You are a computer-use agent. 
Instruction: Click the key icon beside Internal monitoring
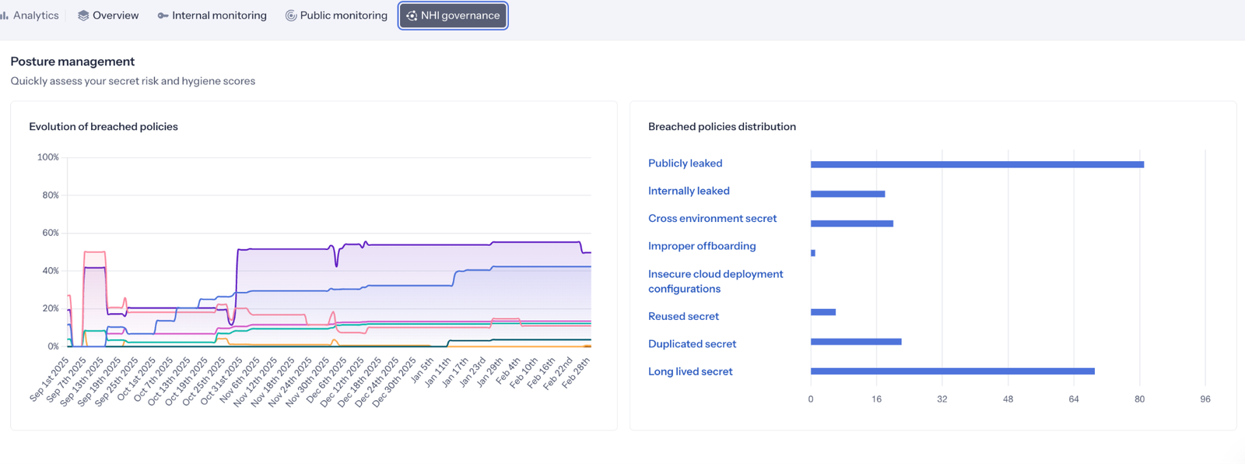coord(163,16)
